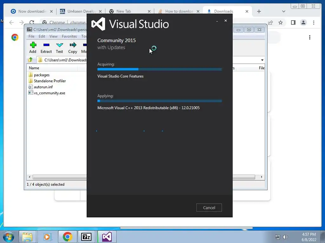Reload the Chrome page
The image size is (325, 243).
(32, 22)
